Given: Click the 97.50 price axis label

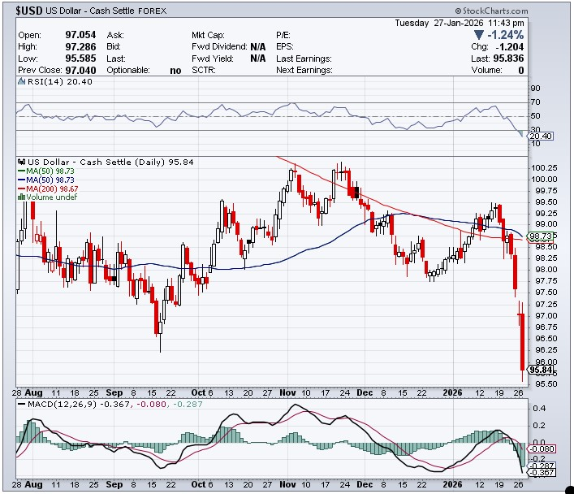Looking at the screenshot, I should 546,292.
